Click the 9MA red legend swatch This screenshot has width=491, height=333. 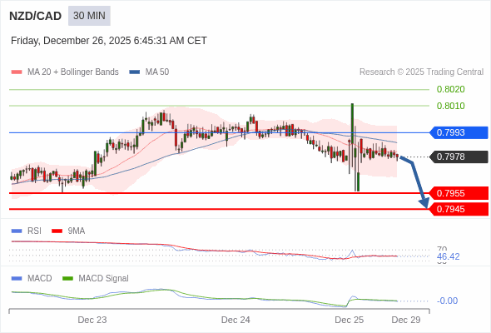pyautogui.click(x=57, y=231)
